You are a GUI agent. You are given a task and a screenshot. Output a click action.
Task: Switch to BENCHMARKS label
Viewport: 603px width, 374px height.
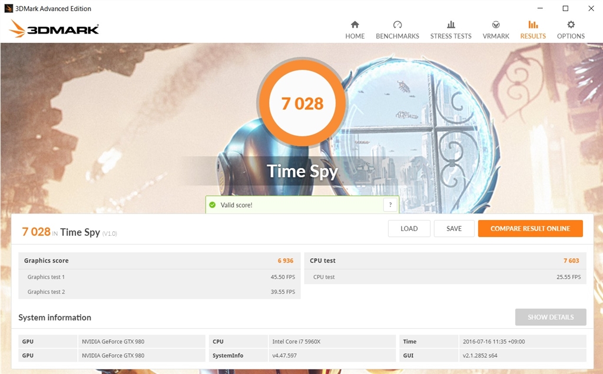[397, 36]
